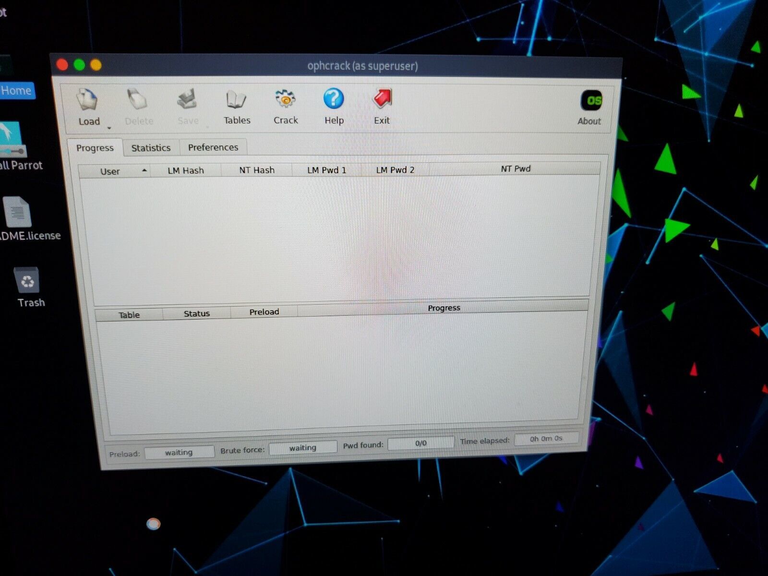Open the Preferences tab

(x=213, y=147)
